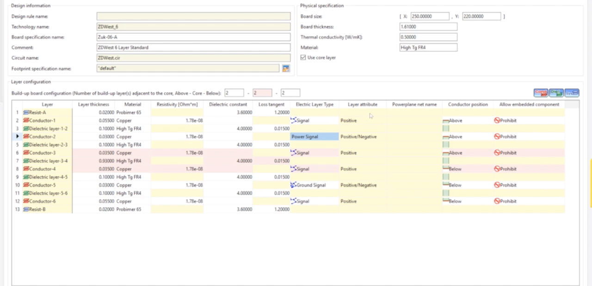592x286 pixels.
Task: Open the Power Signal dropdown for Conductor-2
Action: point(314,137)
